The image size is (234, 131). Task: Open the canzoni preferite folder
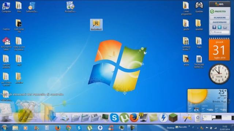point(6,61)
